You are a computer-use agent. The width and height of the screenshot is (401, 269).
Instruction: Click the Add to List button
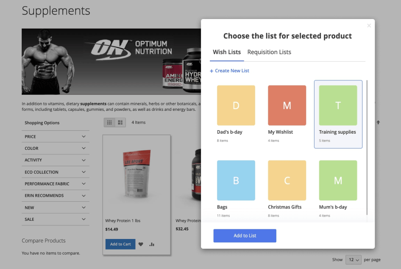click(x=245, y=236)
